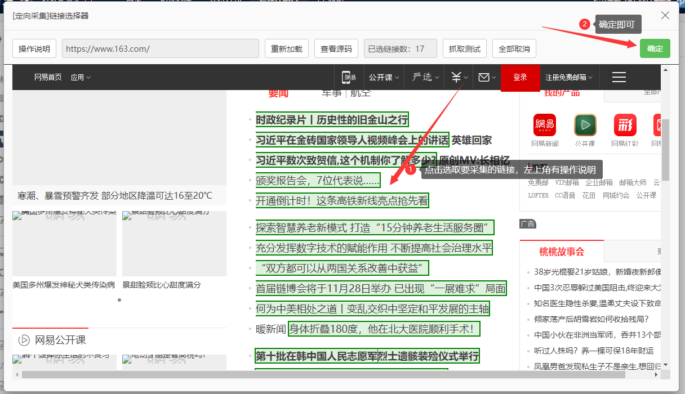The width and height of the screenshot is (685, 394).
Task: Click the LOFTER link
Action: coord(538,195)
